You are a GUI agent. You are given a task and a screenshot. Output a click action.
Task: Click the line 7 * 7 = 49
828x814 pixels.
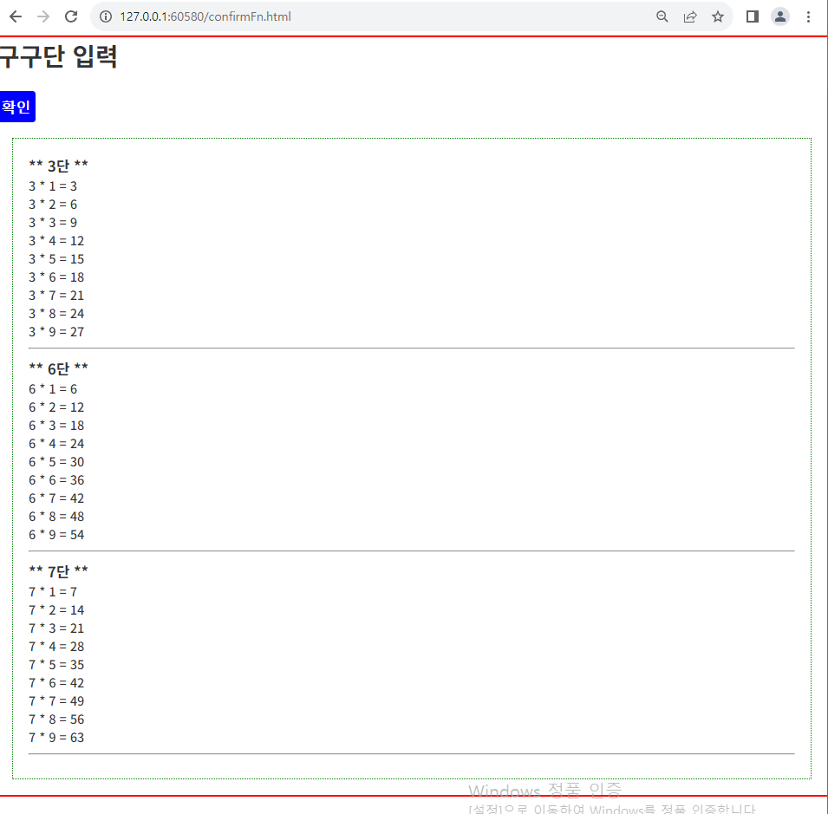(x=56, y=701)
